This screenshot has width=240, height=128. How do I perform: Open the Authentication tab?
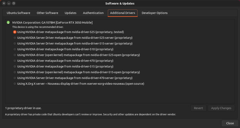pos(93,13)
